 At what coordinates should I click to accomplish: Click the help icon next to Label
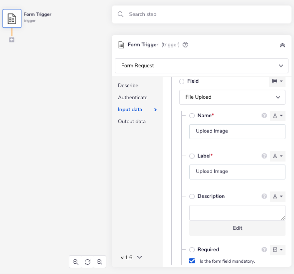point(264,156)
